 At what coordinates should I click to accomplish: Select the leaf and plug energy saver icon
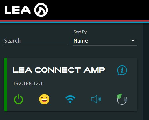pos(122,99)
